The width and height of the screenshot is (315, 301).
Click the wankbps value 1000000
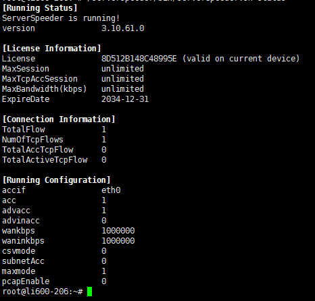pos(118,231)
